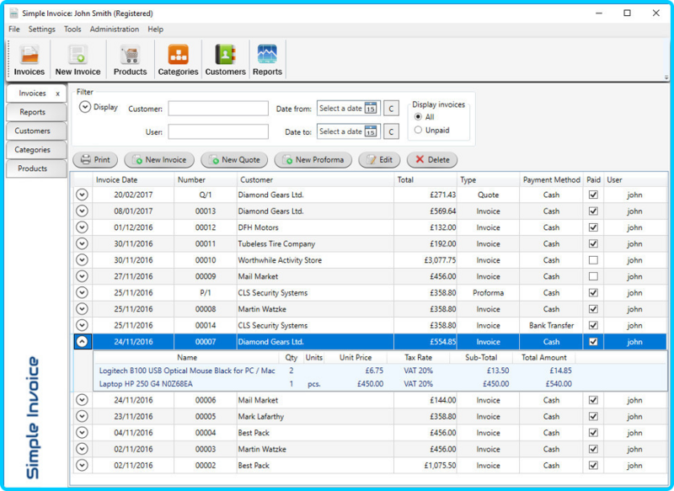This screenshot has width=674, height=491.
Task: Expand details of invoice 00013
Action: point(82,211)
